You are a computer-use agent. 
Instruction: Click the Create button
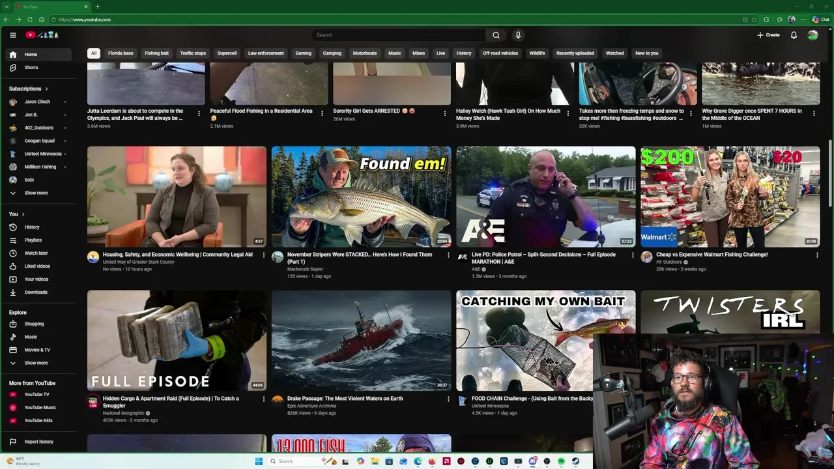click(x=768, y=35)
